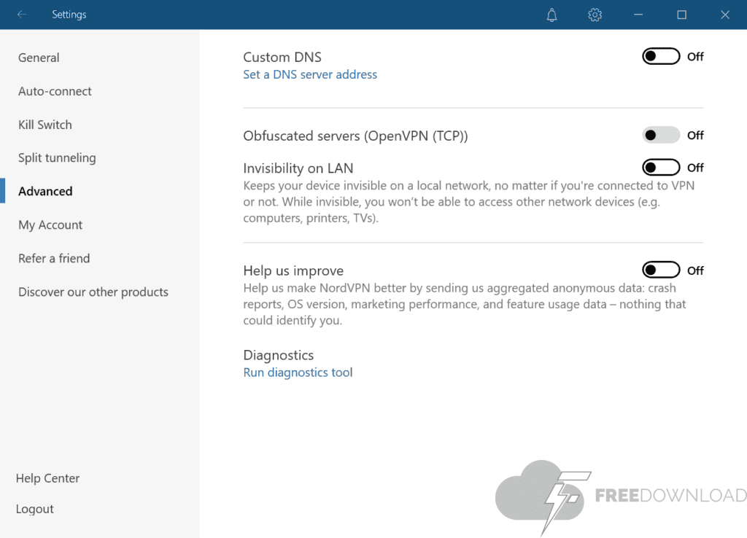This screenshot has width=747, height=538.
Task: Open My Account page
Action: (50, 225)
